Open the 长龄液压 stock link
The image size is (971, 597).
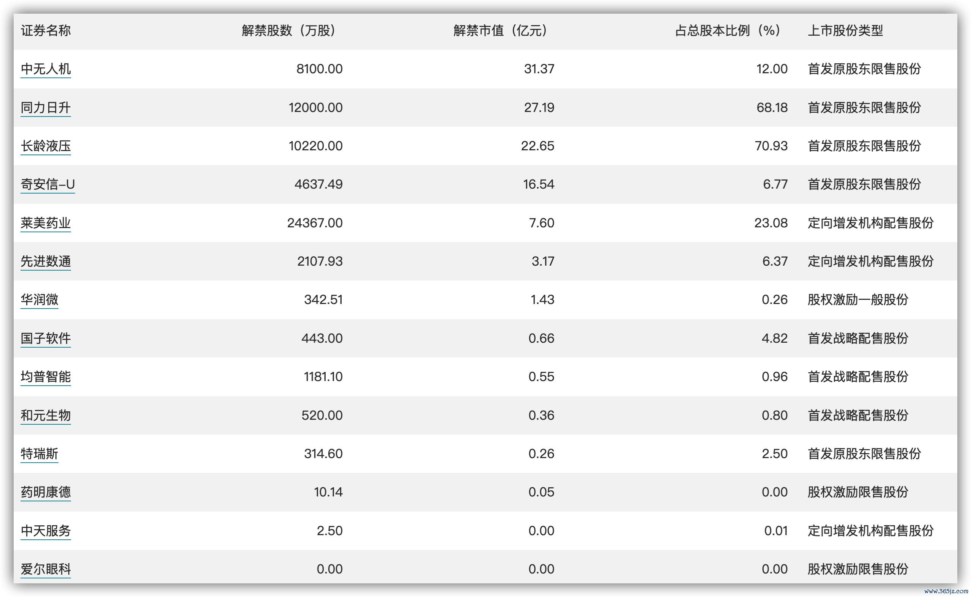pyautogui.click(x=46, y=146)
